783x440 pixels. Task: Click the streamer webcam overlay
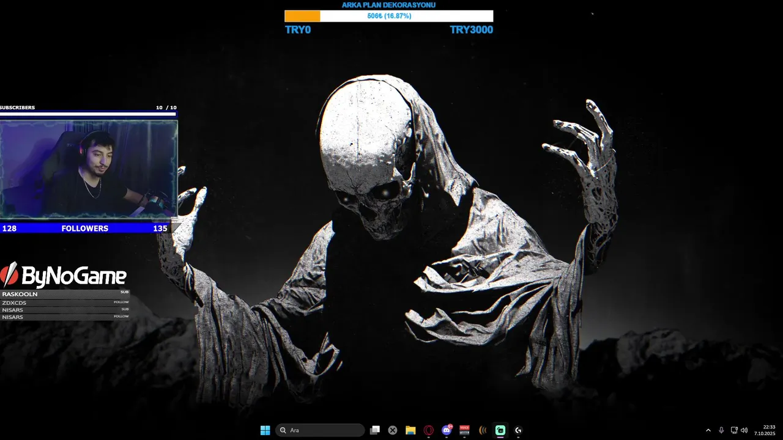point(89,169)
